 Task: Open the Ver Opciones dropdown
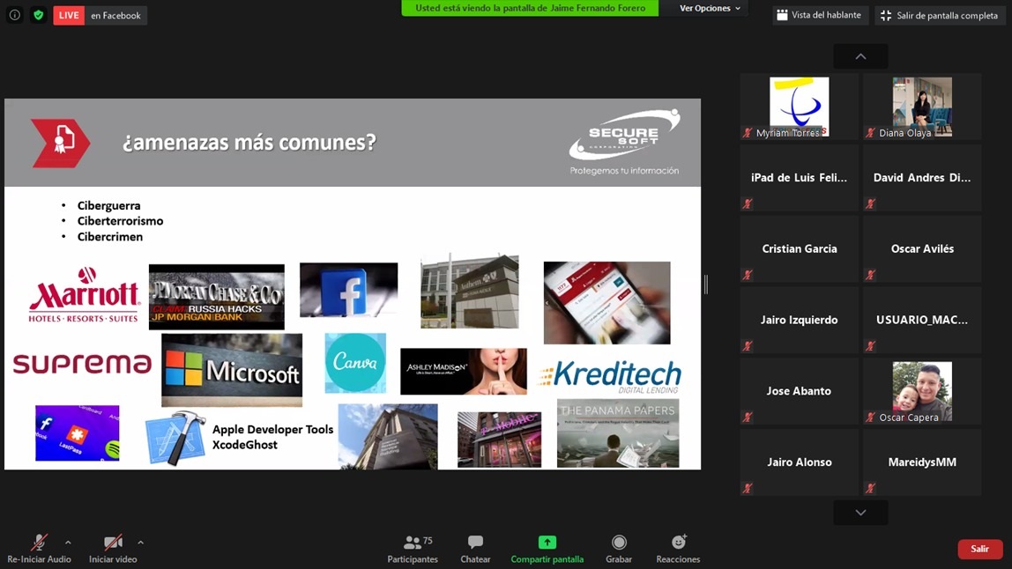(x=710, y=9)
